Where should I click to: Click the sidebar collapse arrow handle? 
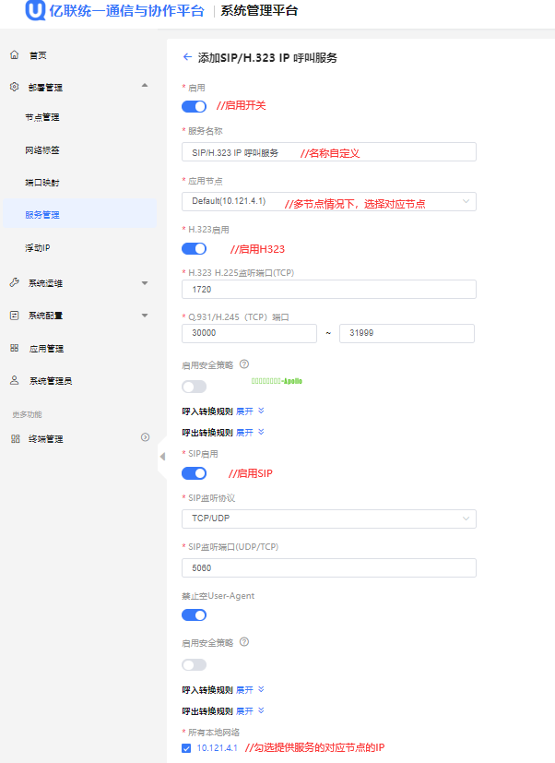tap(163, 456)
